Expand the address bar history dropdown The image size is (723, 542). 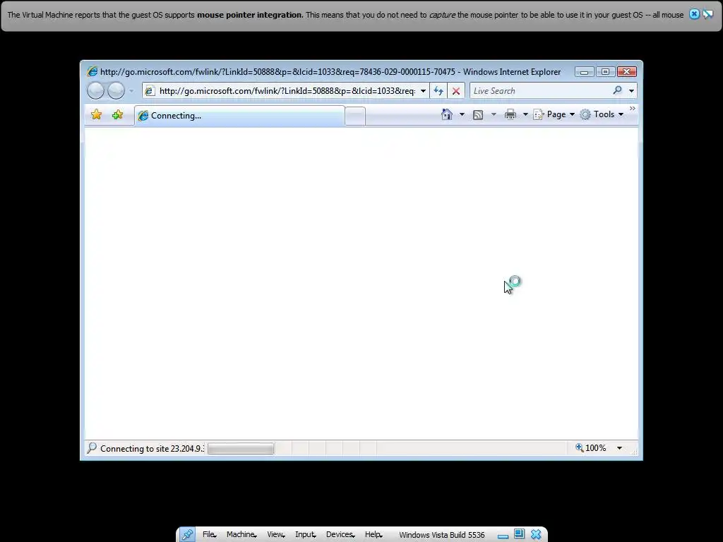tap(424, 91)
